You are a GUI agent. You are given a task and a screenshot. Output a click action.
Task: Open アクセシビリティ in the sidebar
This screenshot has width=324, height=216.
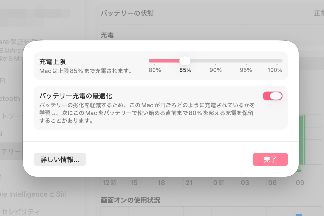(20, 212)
